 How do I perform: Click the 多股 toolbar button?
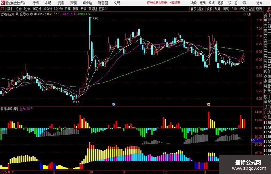209,9
